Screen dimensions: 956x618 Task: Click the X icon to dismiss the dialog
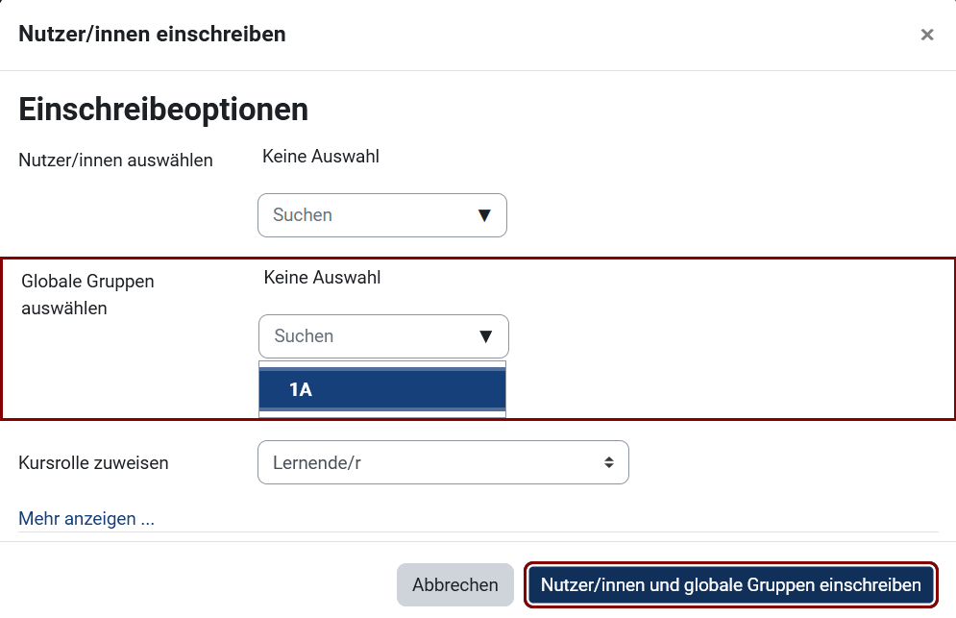point(927,35)
